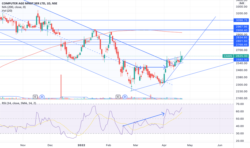The image size is (250, 148).
Task: Click the 30.00 level on the RSI scale
Action: click(x=240, y=133)
